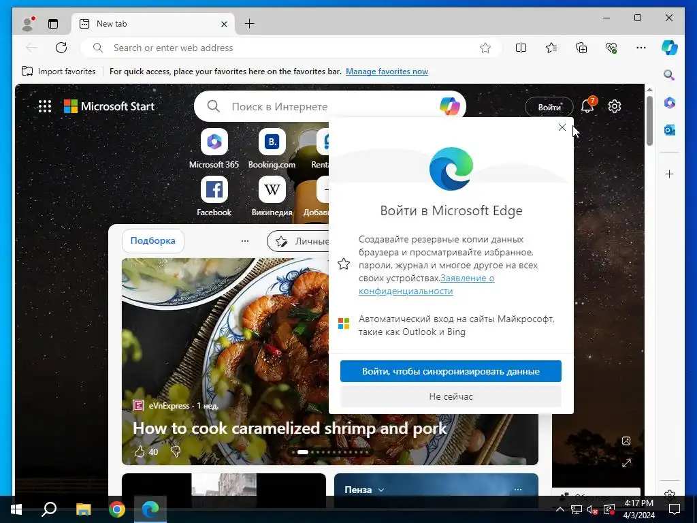Click the Microsoft Start logo

pos(110,106)
